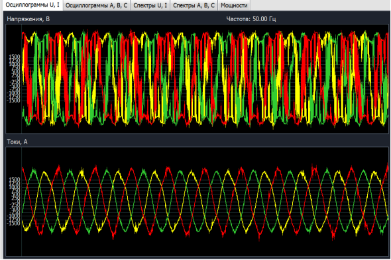Click the voltage chart's vertical axis line

21,79
